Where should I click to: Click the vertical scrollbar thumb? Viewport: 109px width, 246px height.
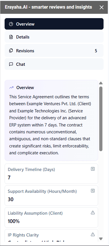coord(101,119)
